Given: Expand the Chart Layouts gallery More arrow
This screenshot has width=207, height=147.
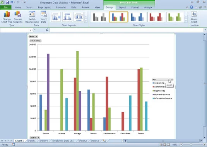Looking at the screenshot, I should pos(86,21).
